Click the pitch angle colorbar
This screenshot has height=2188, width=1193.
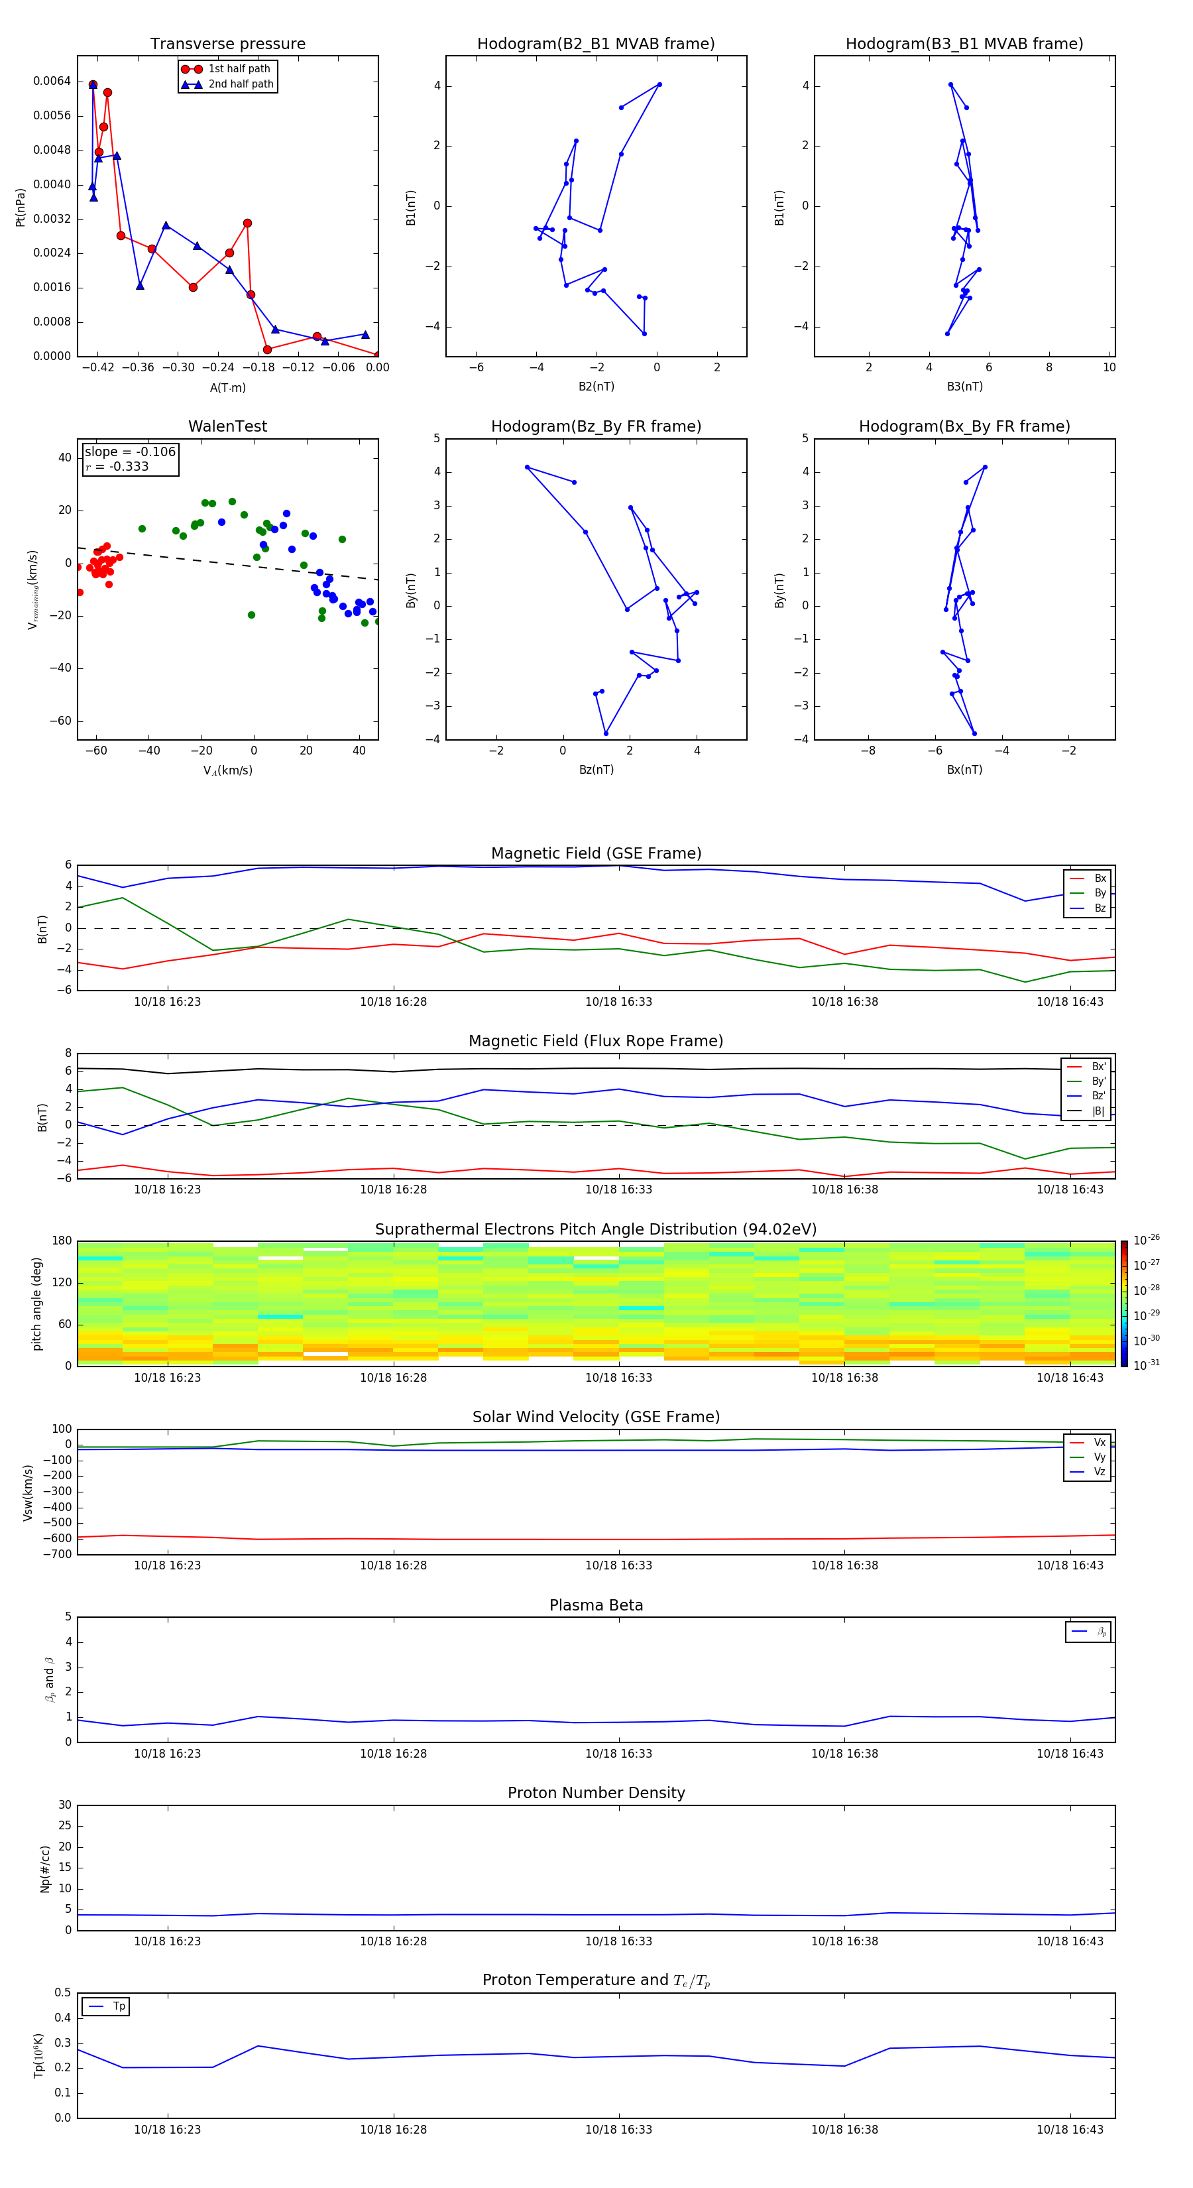point(1124,1304)
